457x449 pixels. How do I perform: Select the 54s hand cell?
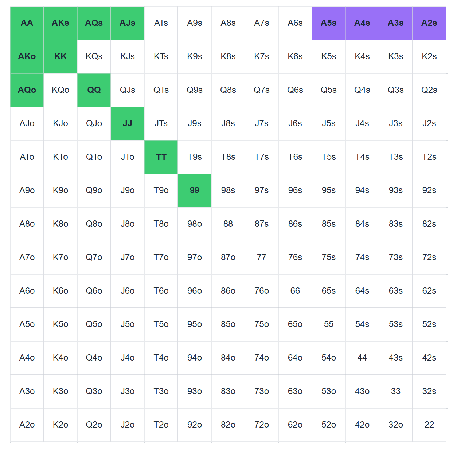point(362,324)
